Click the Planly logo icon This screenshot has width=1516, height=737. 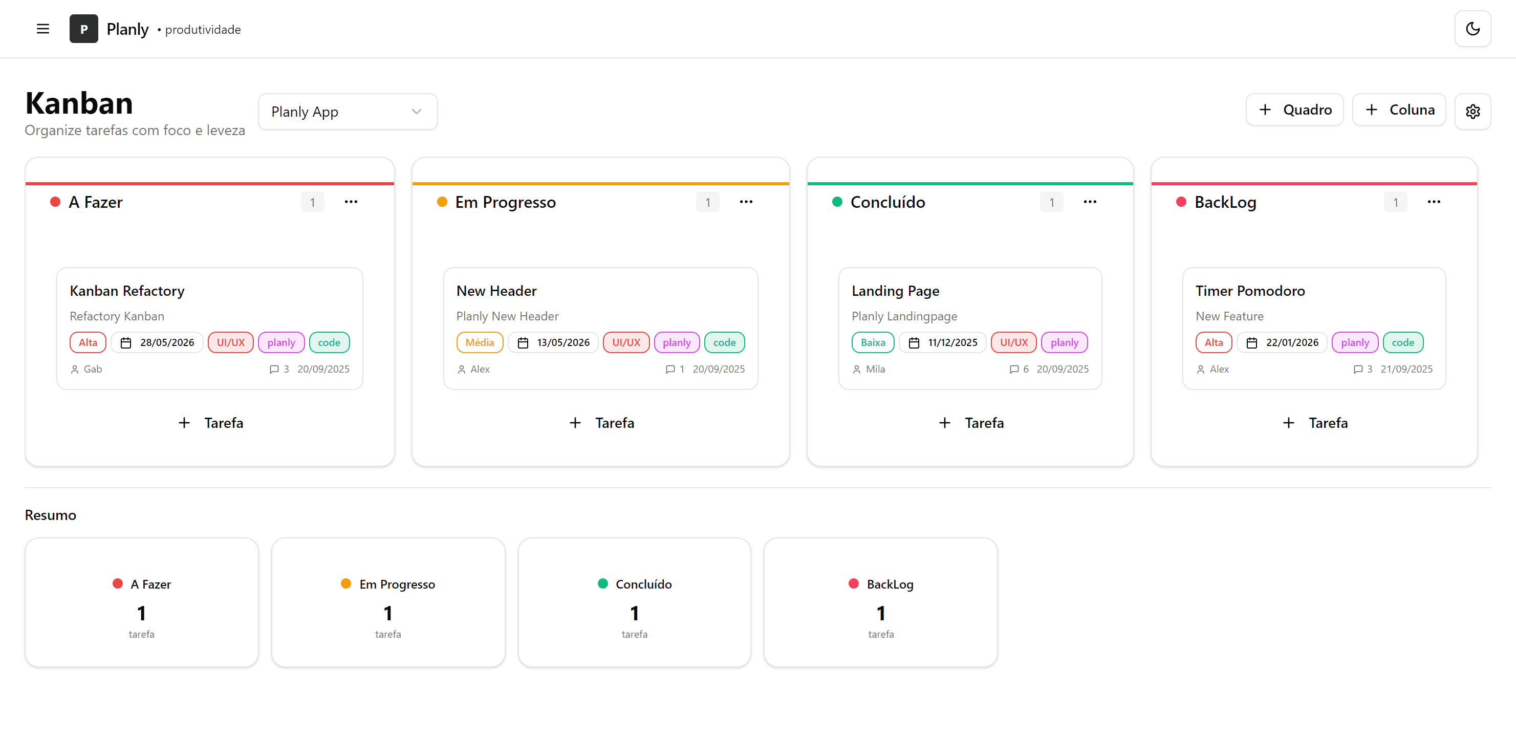click(x=83, y=29)
